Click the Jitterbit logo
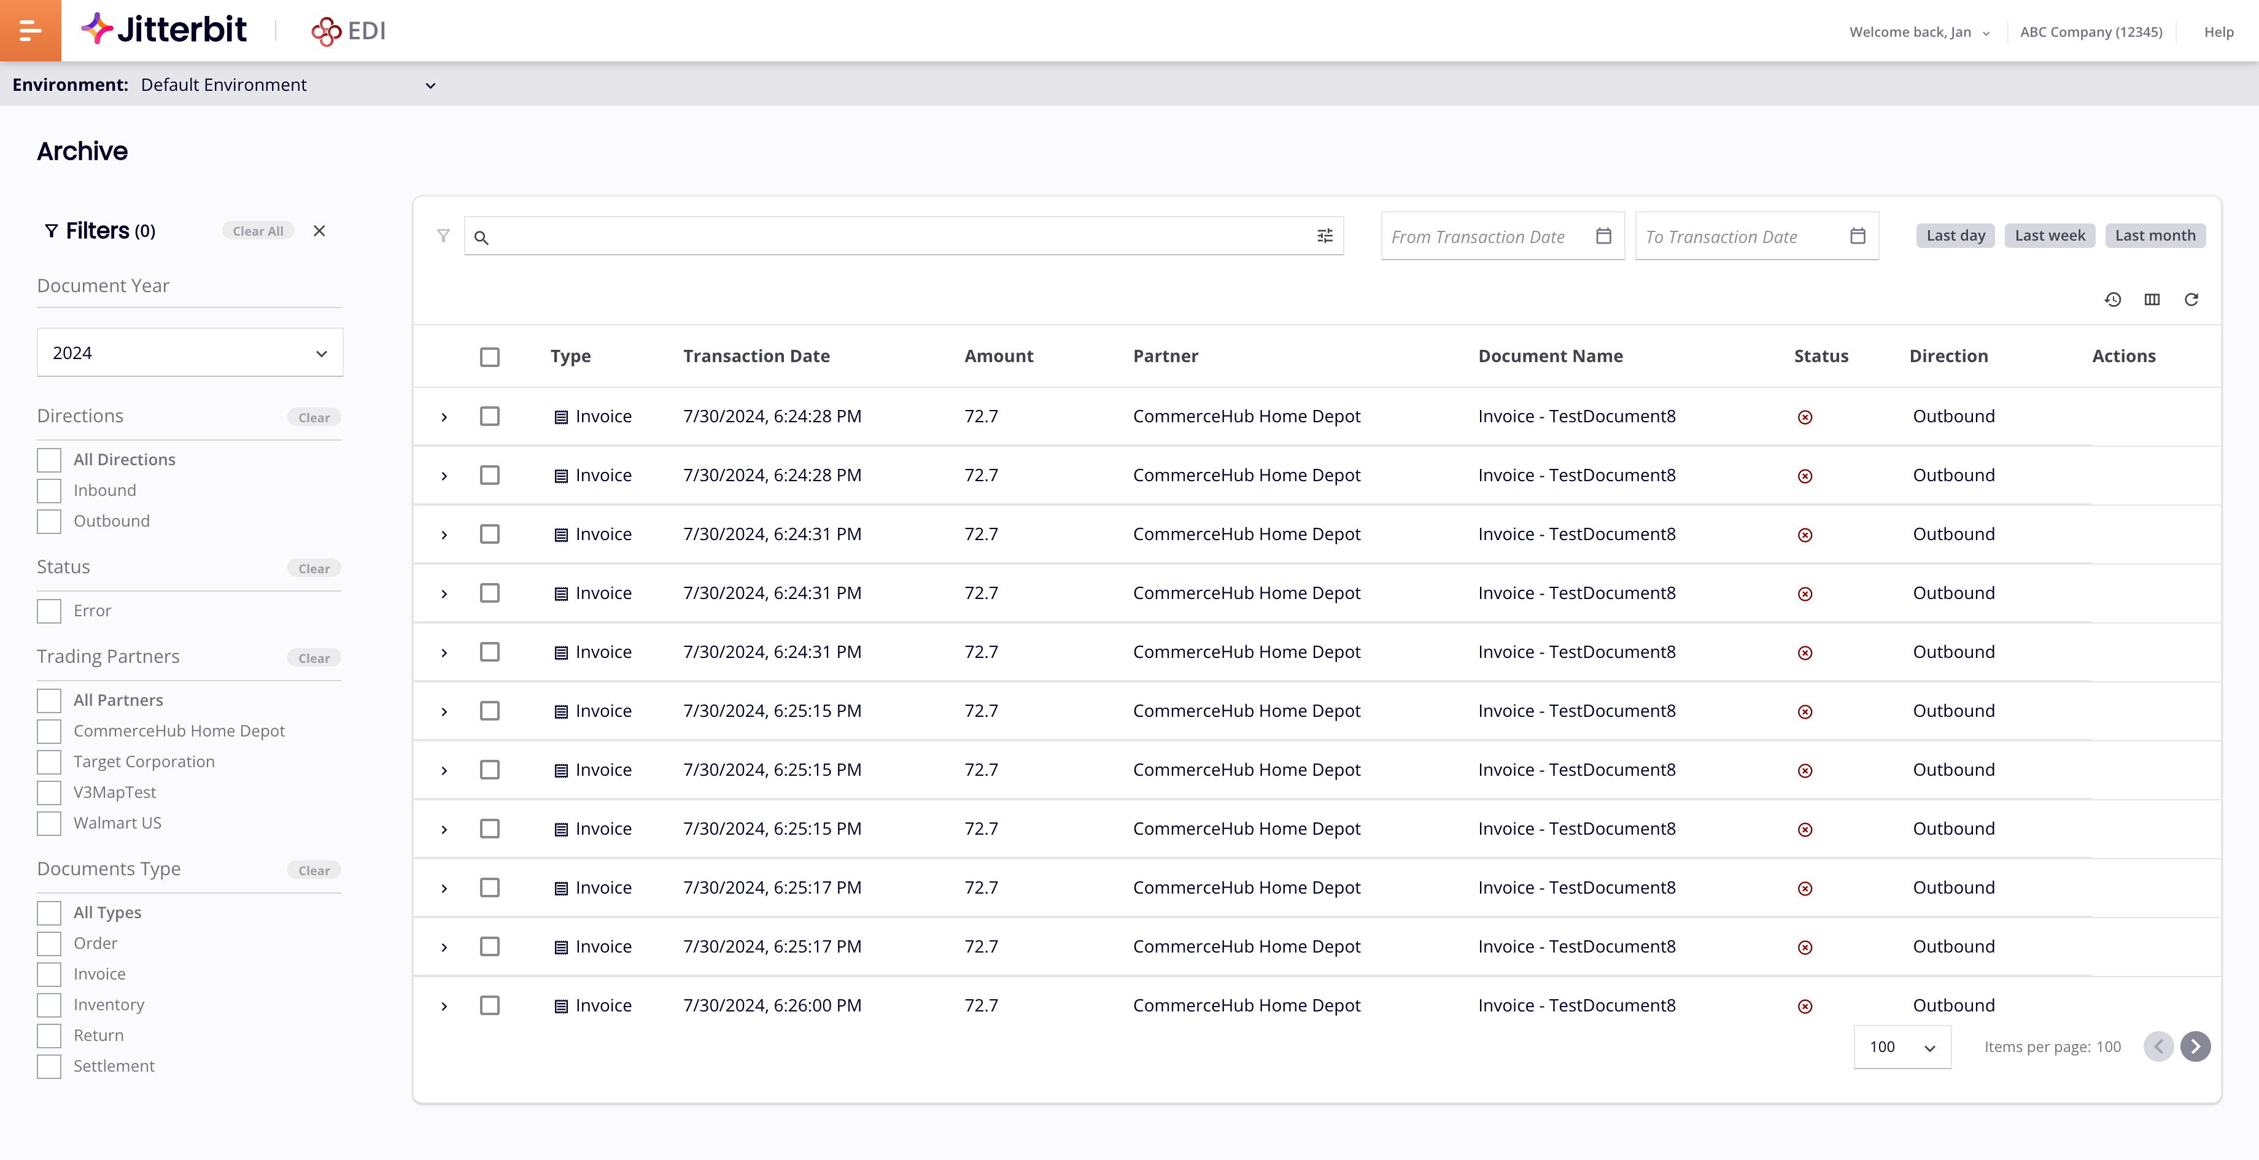 tap(164, 30)
